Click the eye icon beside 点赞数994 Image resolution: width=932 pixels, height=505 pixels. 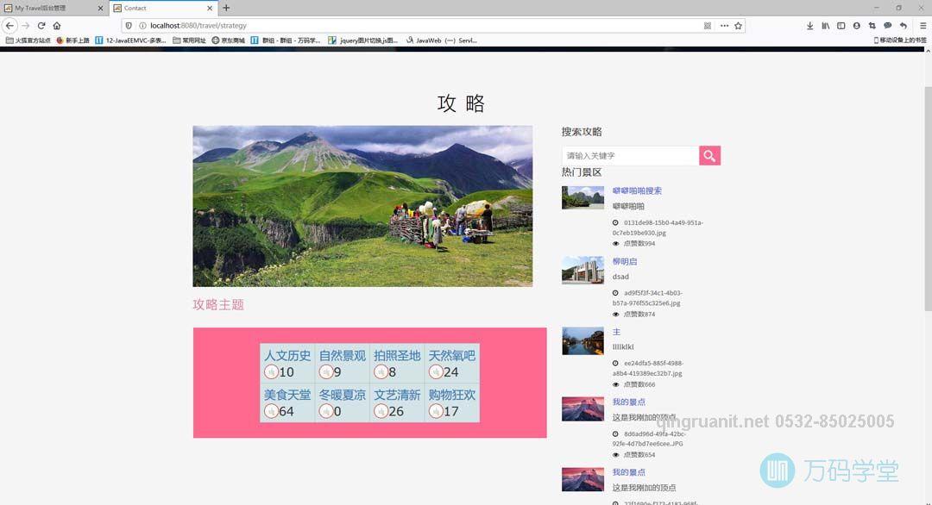(x=614, y=242)
